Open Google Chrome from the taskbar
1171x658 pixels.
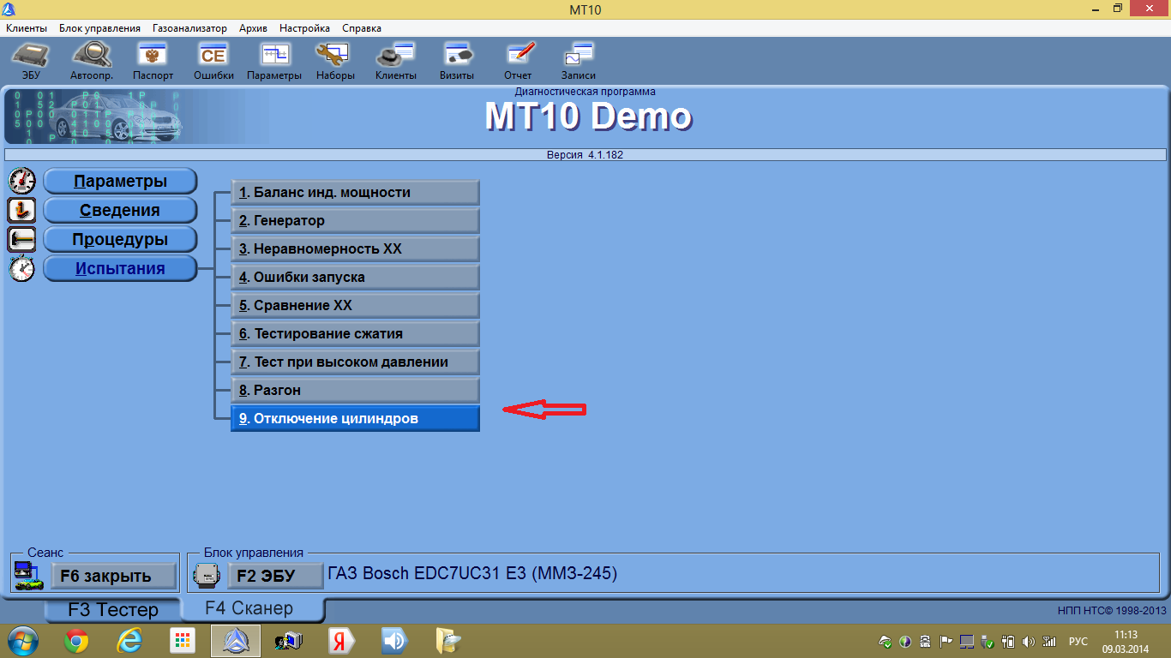(76, 640)
